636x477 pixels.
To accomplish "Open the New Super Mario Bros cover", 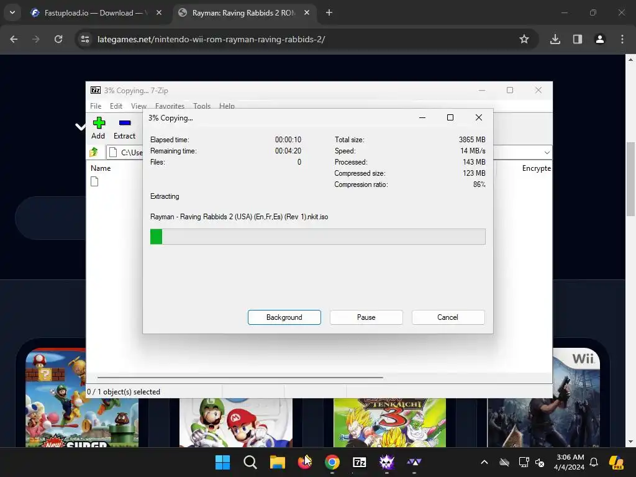I will 82,397.
